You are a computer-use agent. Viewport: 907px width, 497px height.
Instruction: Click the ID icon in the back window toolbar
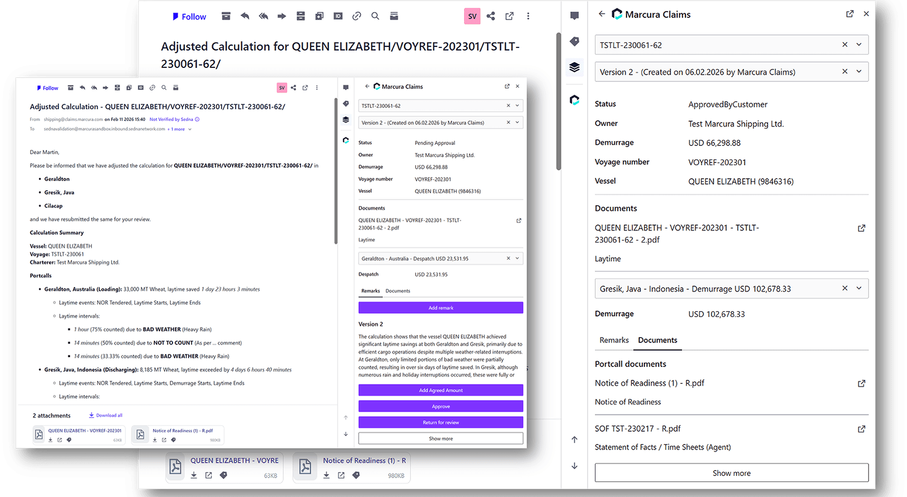338,16
